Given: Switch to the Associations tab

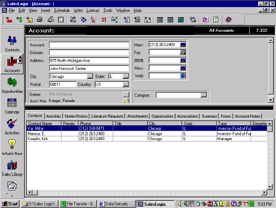Looking at the screenshot, I should click(x=187, y=116).
